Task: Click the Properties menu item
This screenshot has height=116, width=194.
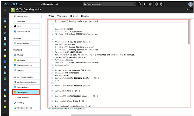Action: click(26, 21)
